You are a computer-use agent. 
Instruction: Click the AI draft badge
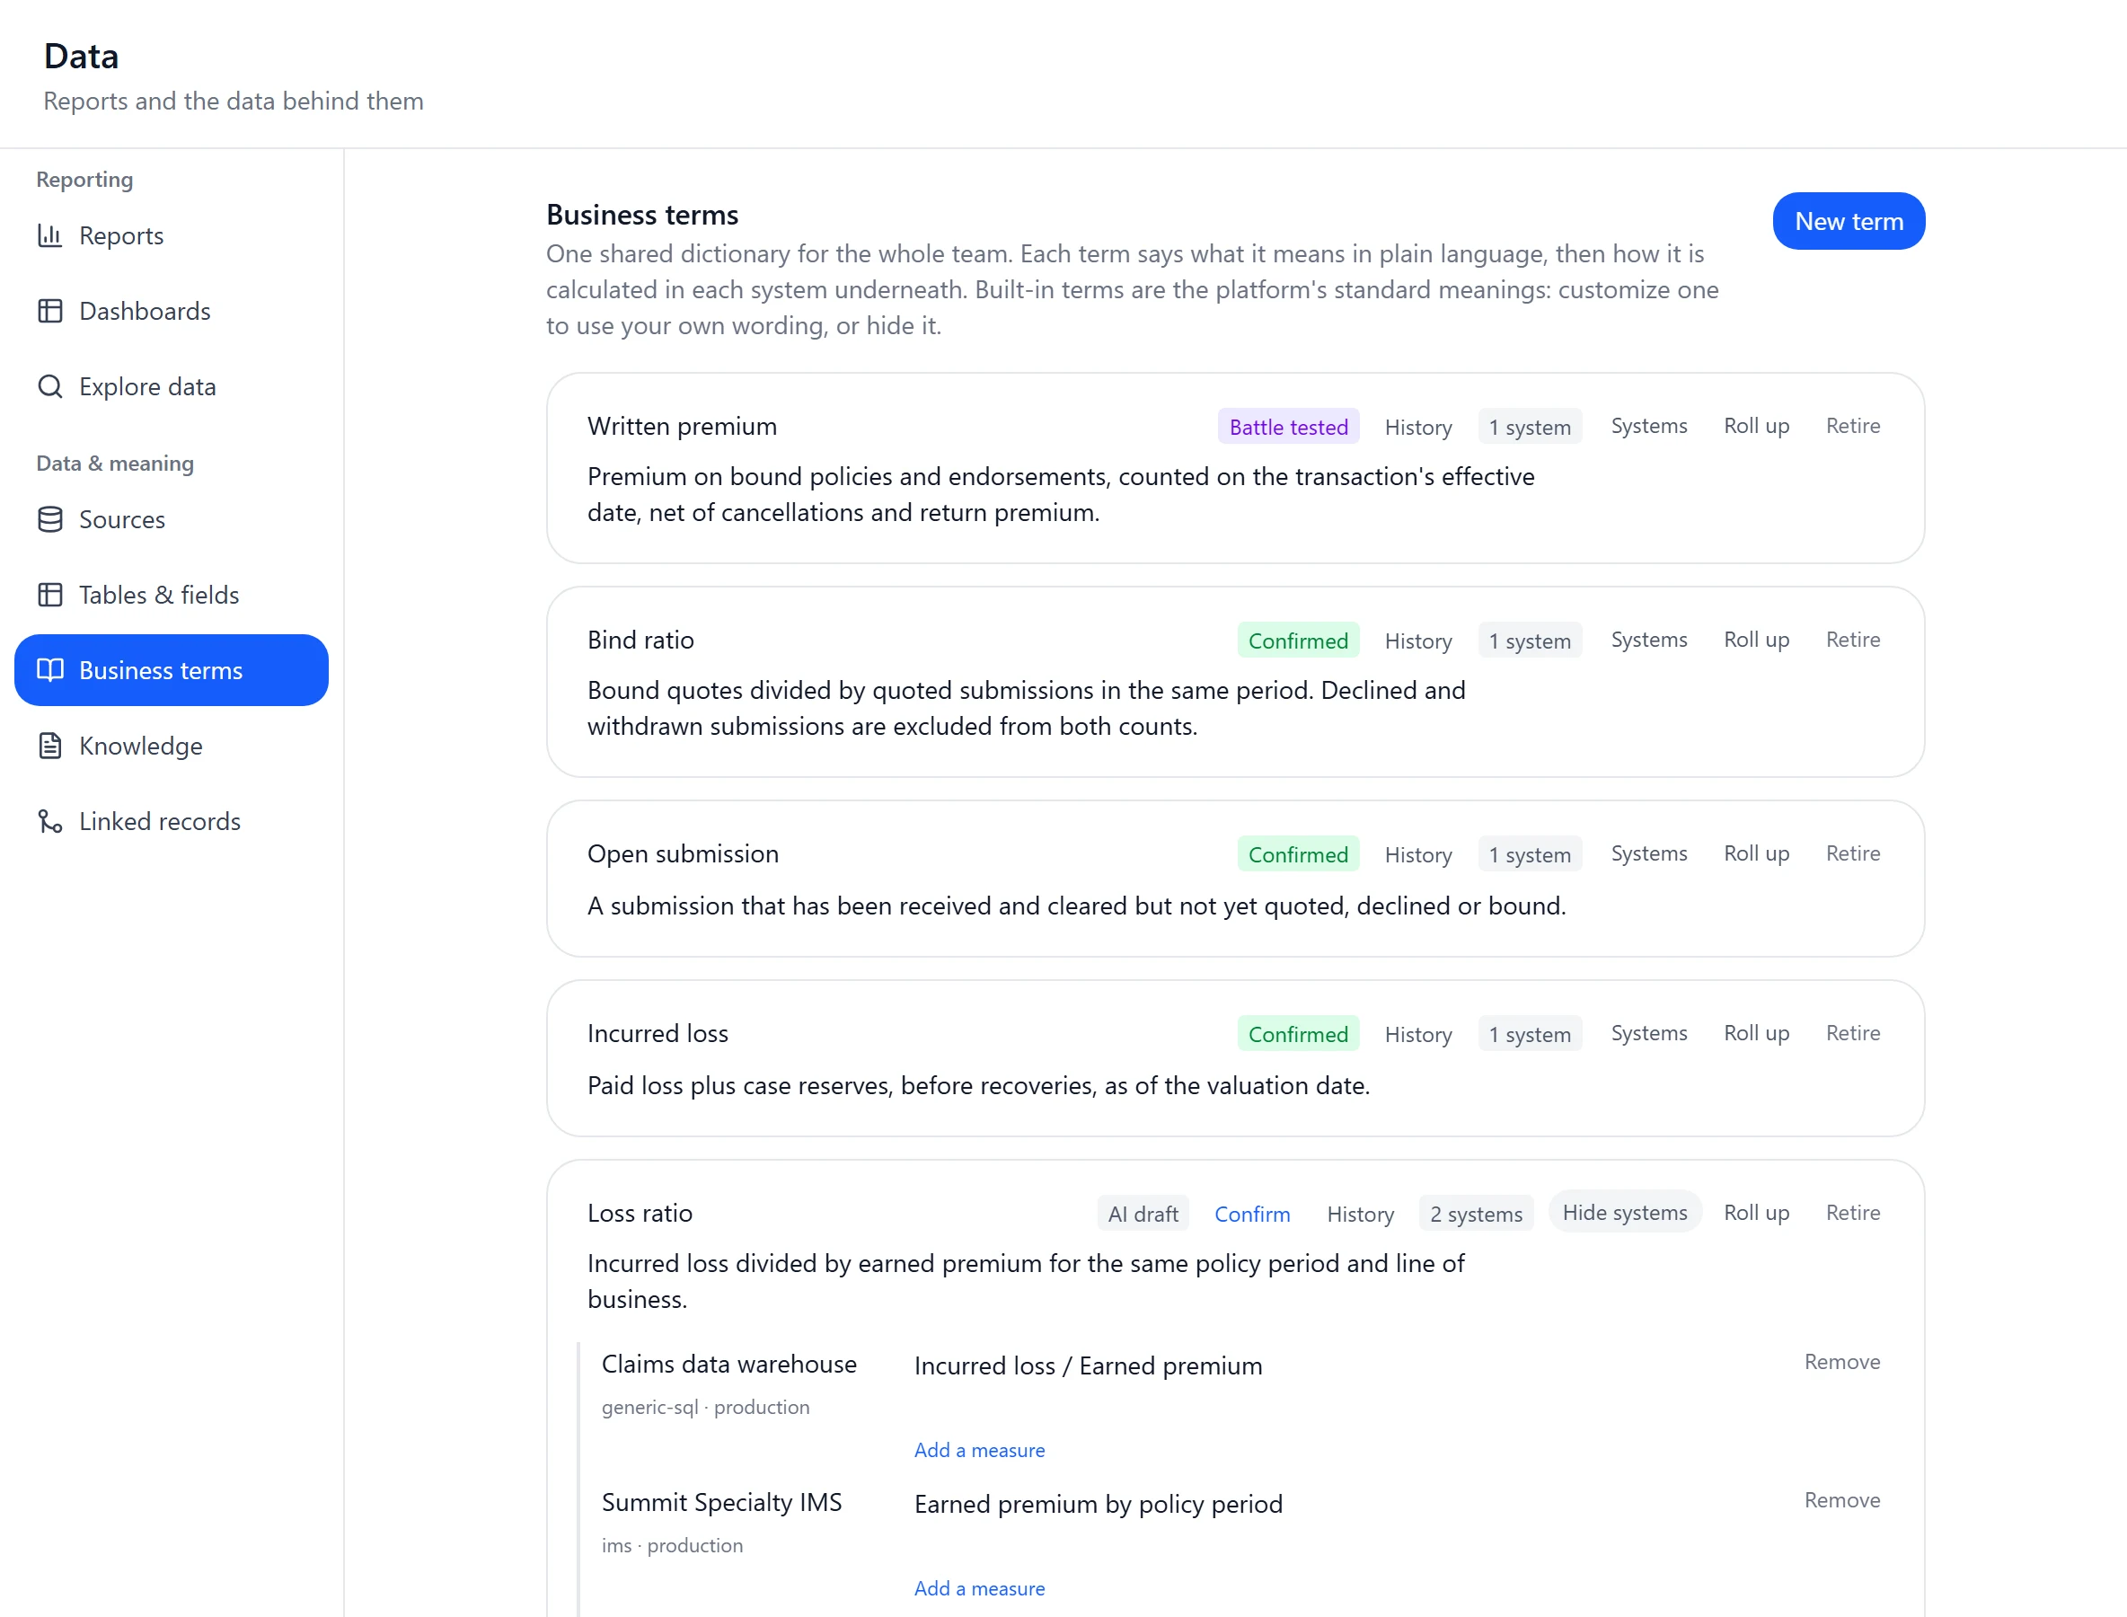coord(1143,1214)
